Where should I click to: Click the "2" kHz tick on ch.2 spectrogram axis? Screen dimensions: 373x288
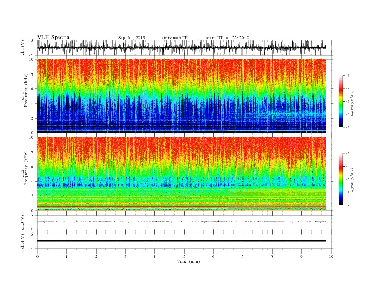coord(32,196)
